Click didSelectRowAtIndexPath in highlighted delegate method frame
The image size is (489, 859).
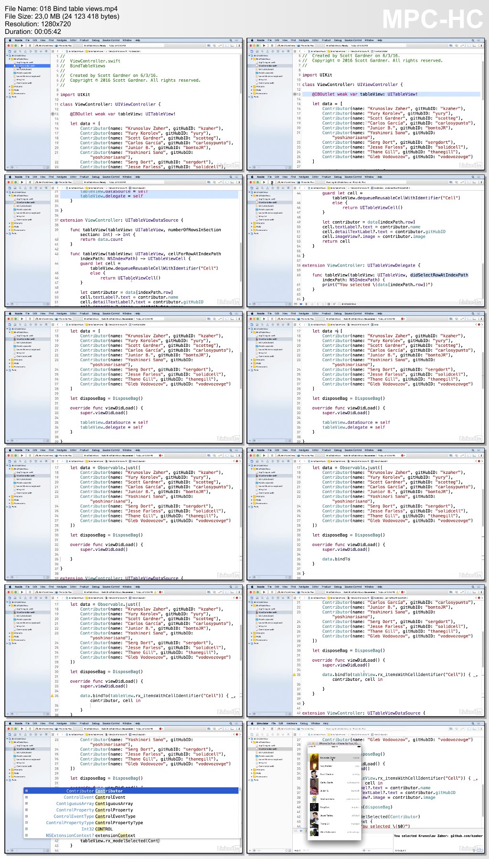tap(439, 275)
